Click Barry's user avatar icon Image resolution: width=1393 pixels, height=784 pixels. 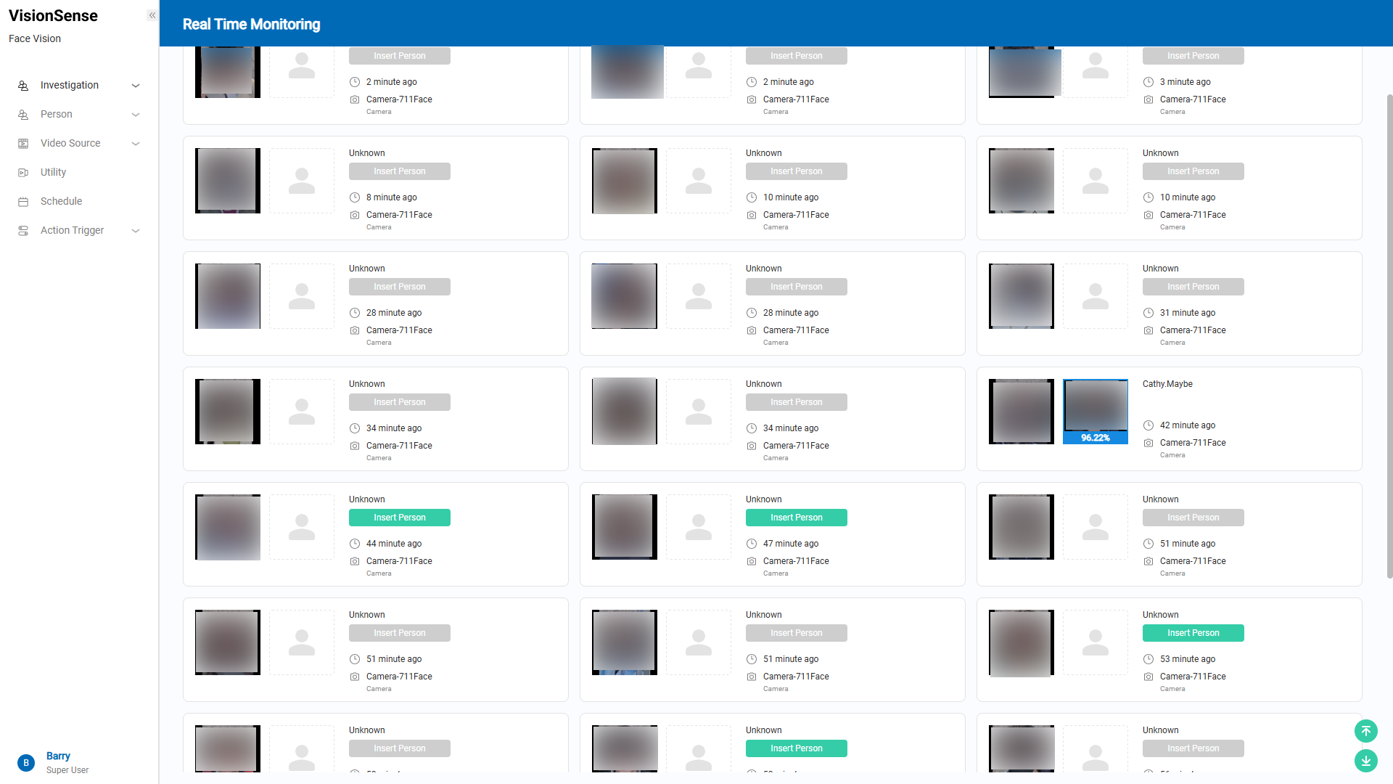[26, 763]
